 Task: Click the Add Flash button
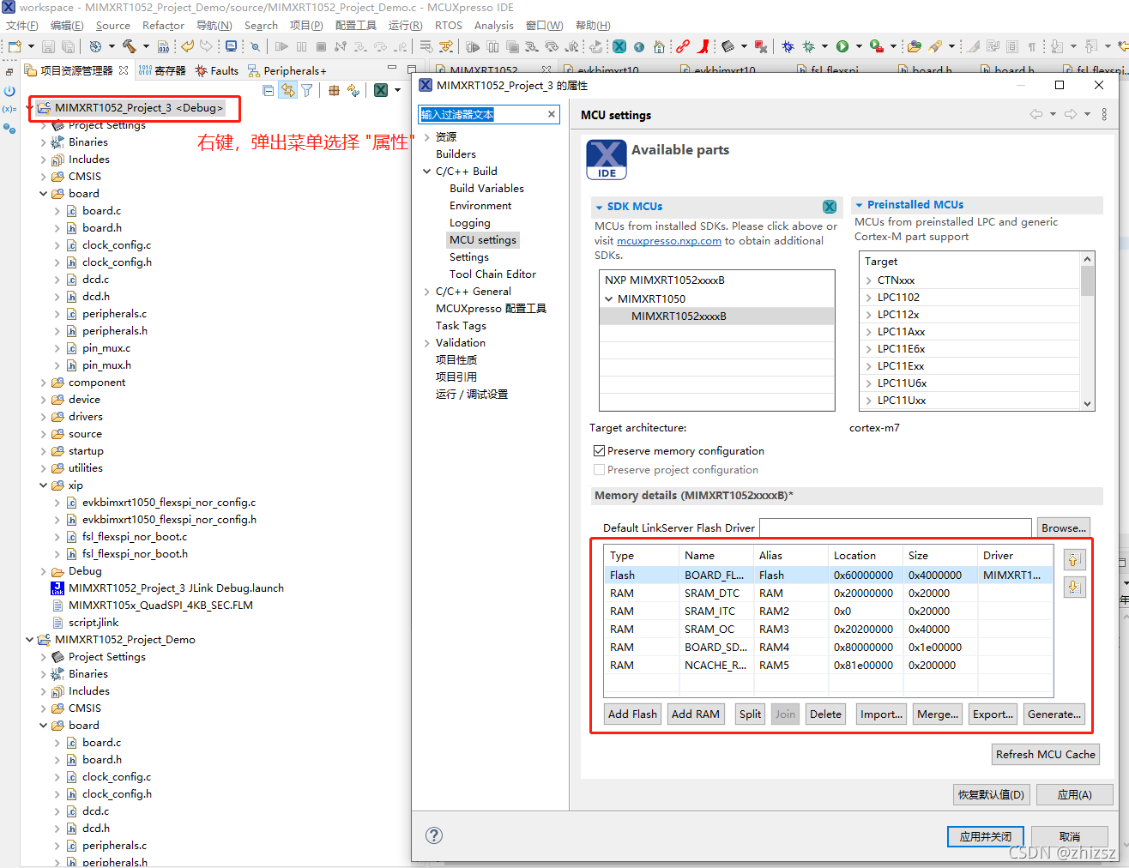[632, 714]
